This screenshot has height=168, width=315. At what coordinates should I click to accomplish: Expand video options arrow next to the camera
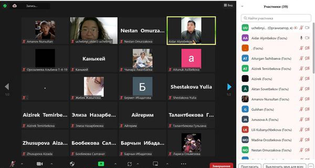click(x=51, y=164)
